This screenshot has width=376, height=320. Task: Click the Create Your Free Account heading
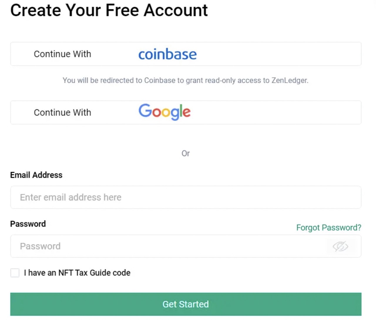tap(109, 11)
